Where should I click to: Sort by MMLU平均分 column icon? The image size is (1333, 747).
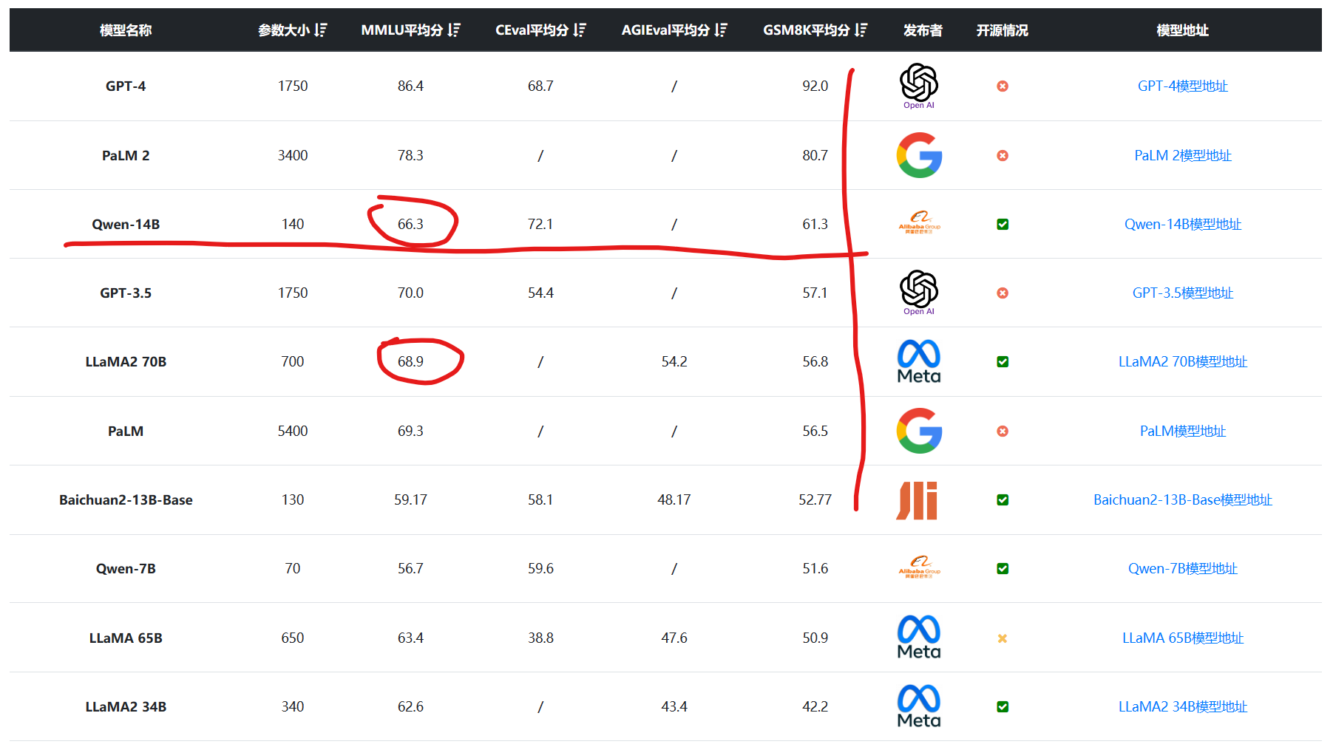[454, 30]
